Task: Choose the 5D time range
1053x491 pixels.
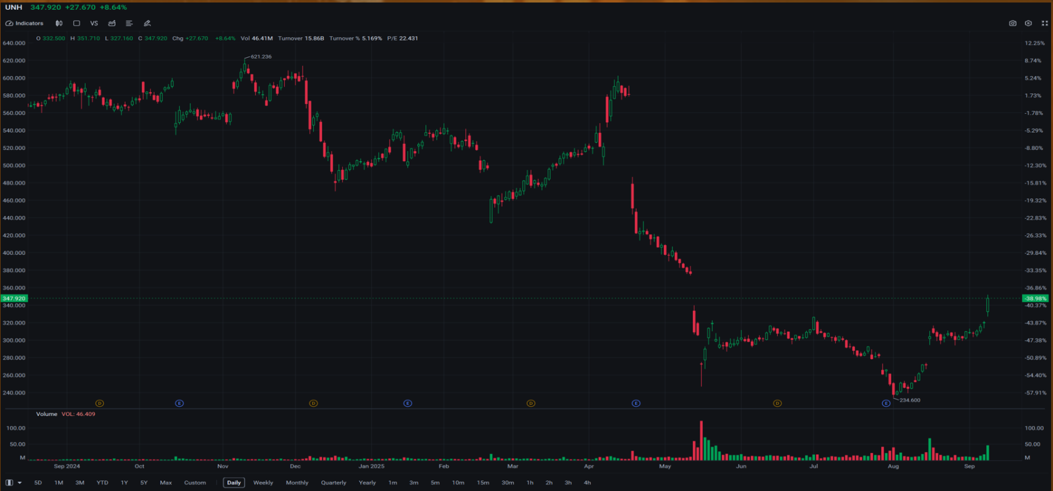Action: point(38,482)
